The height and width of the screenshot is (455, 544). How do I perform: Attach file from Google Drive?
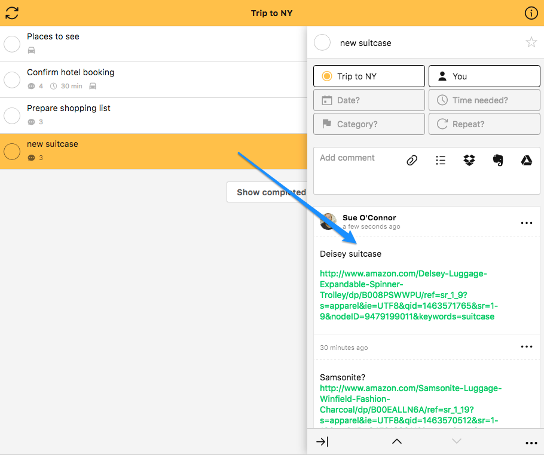click(x=526, y=160)
